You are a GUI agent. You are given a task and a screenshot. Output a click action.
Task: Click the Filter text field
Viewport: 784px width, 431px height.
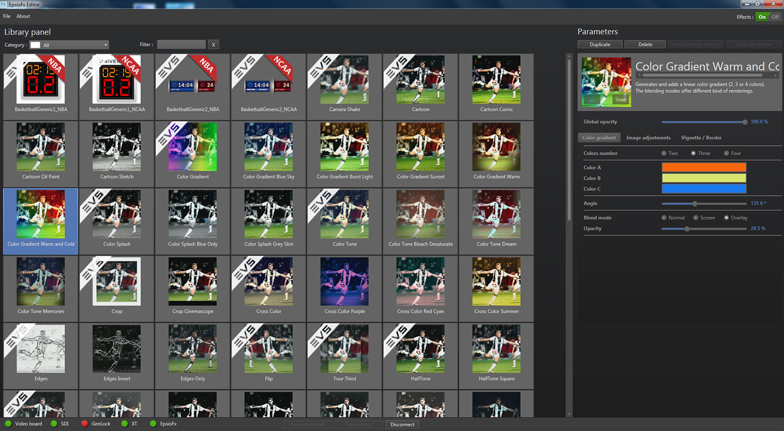point(181,44)
